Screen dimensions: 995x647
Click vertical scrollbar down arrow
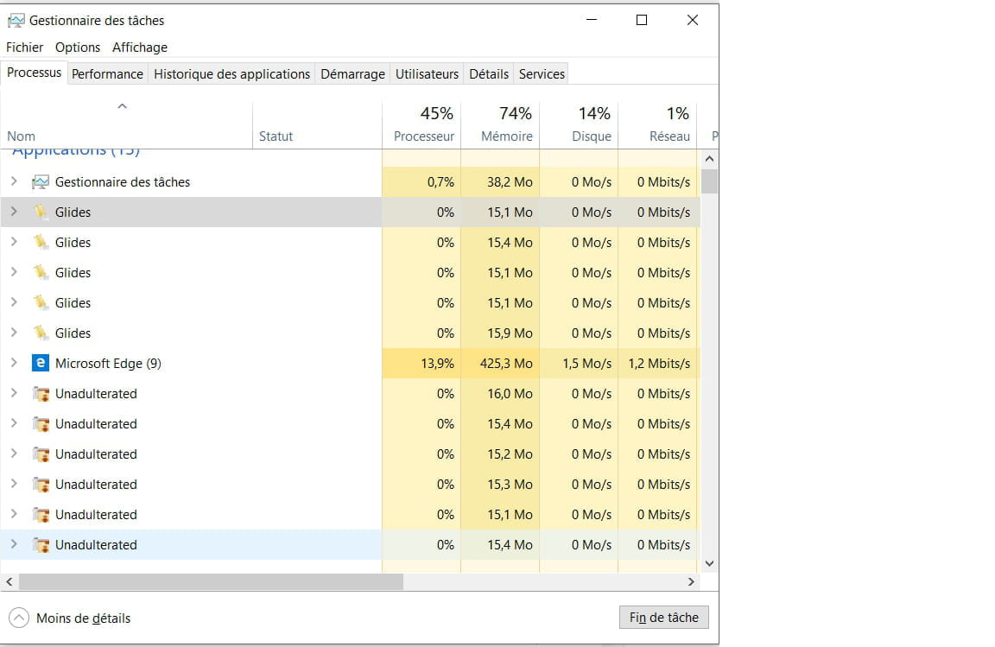coord(709,563)
